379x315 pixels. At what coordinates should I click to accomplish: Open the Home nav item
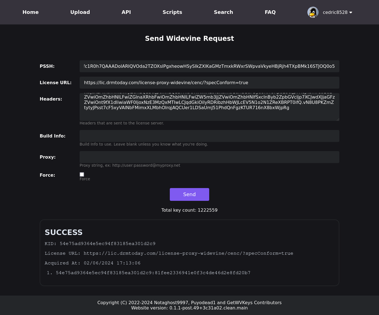coord(31,12)
